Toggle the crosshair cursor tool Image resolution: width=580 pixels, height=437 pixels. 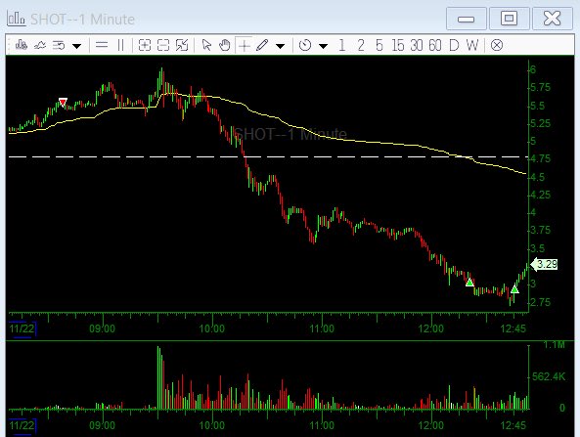245,46
